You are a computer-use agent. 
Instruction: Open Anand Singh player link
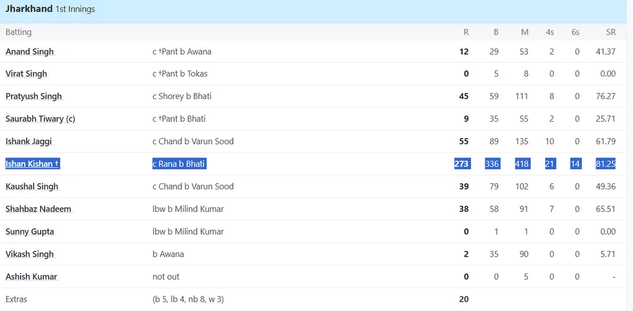pyautogui.click(x=30, y=52)
